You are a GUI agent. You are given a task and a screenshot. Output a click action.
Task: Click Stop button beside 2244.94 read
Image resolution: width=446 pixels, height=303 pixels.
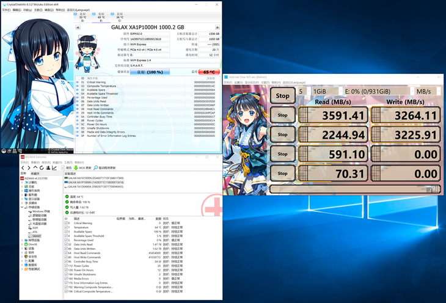click(x=282, y=134)
